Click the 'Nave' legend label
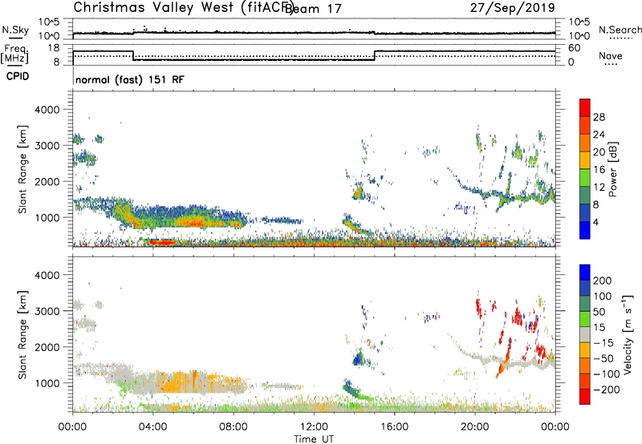 [610, 55]
